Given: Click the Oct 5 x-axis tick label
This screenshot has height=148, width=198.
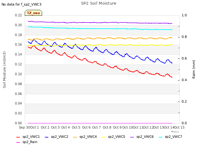Looking at the screenshot, I should (76, 127).
